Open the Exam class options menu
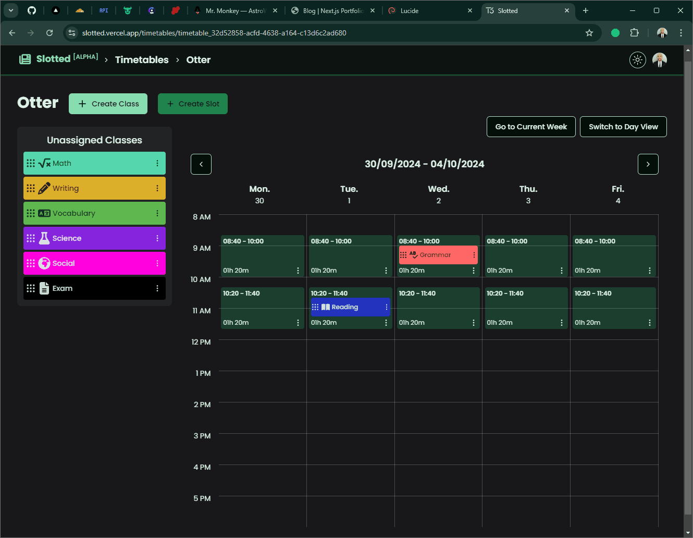Image resolution: width=693 pixels, height=538 pixels. [157, 288]
